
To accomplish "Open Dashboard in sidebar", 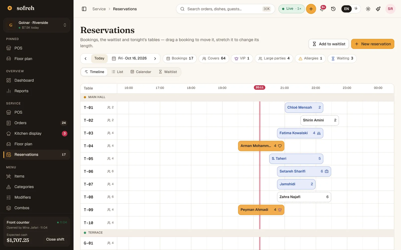I will pyautogui.click(x=37, y=80).
